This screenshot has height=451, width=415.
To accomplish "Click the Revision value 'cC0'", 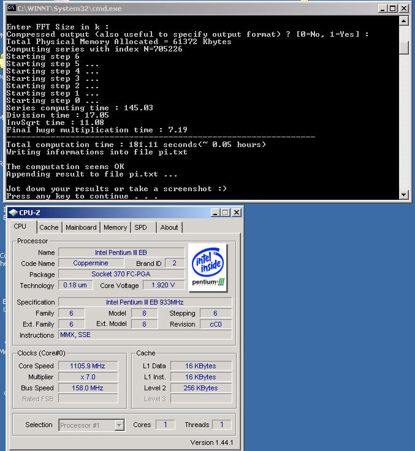I will pyautogui.click(x=216, y=324).
